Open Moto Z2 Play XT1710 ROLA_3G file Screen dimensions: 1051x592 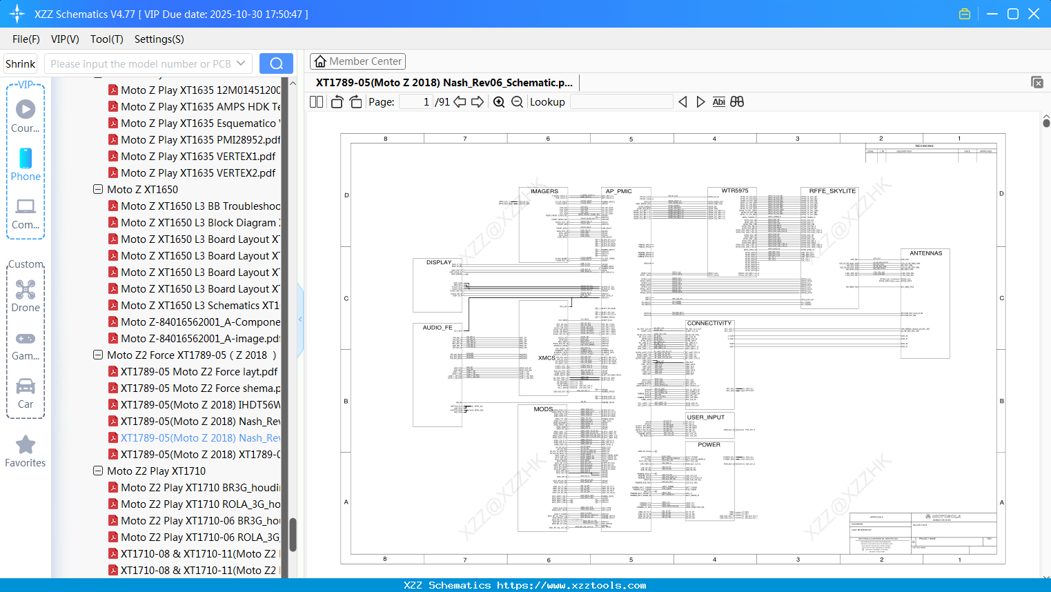200,504
